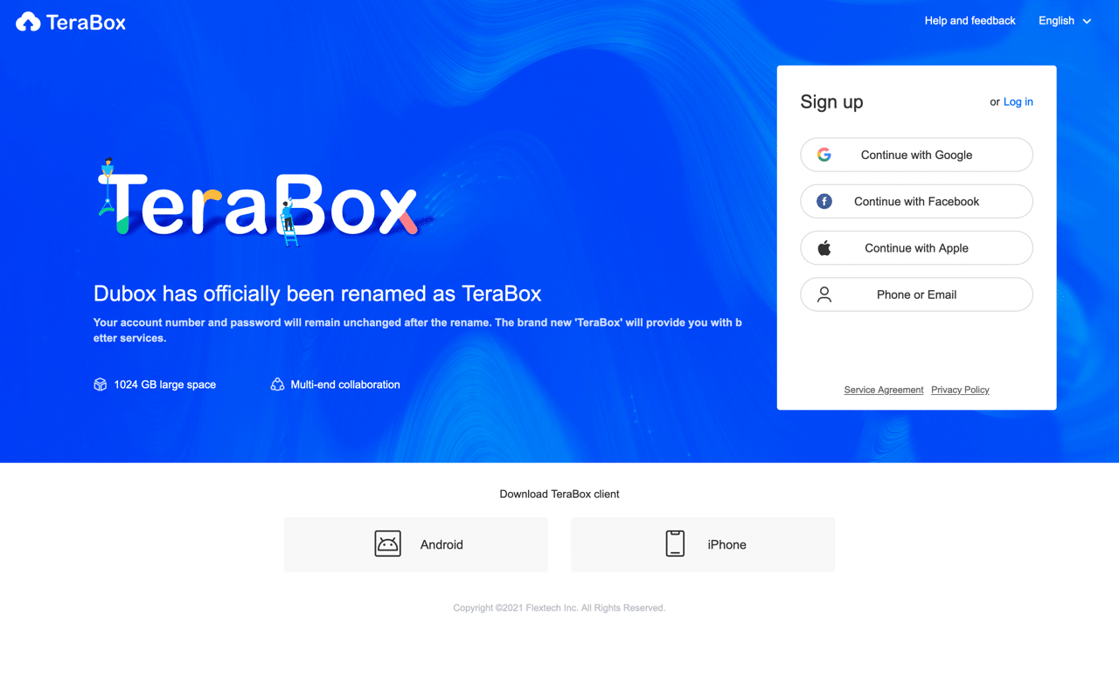Click Continue with Google
Viewport: 1119px width, 699px height.
coord(916,154)
